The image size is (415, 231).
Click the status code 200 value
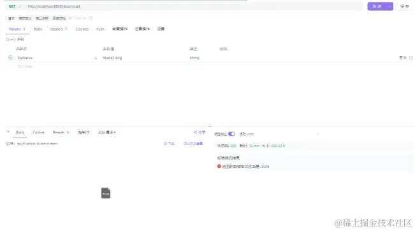(233, 146)
